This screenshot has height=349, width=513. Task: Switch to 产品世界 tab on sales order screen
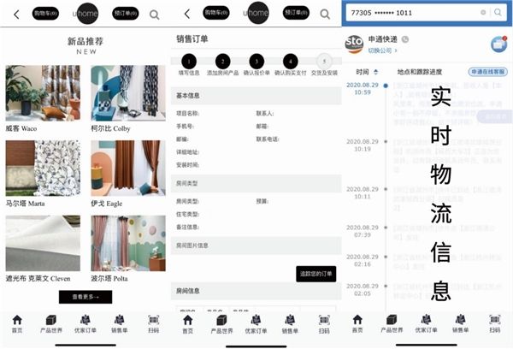221,322
